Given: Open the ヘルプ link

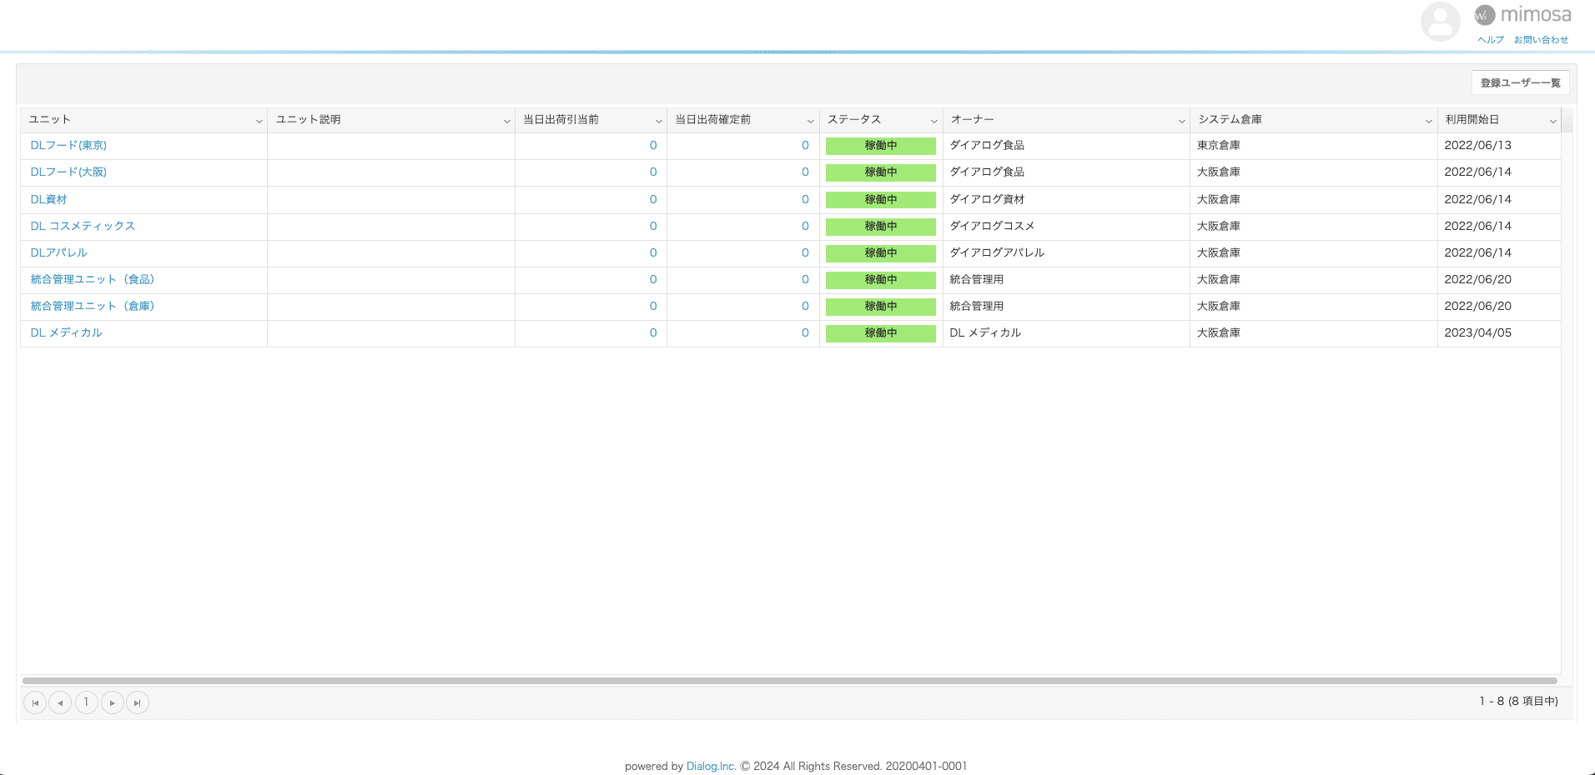Looking at the screenshot, I should tap(1491, 39).
